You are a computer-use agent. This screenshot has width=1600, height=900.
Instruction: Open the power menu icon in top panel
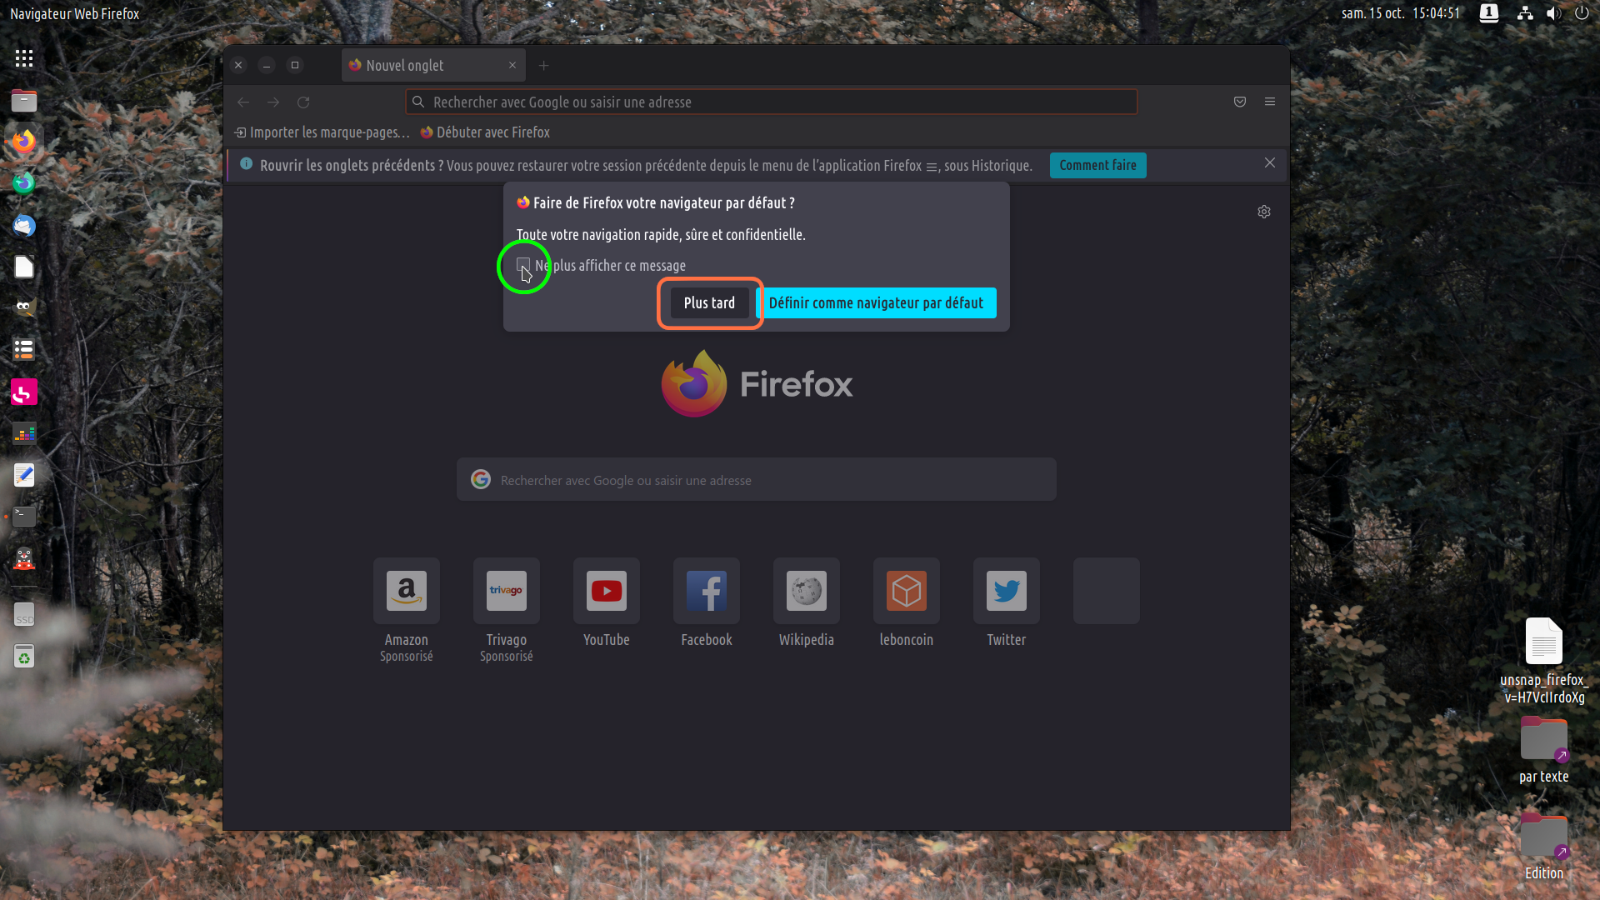pyautogui.click(x=1582, y=13)
